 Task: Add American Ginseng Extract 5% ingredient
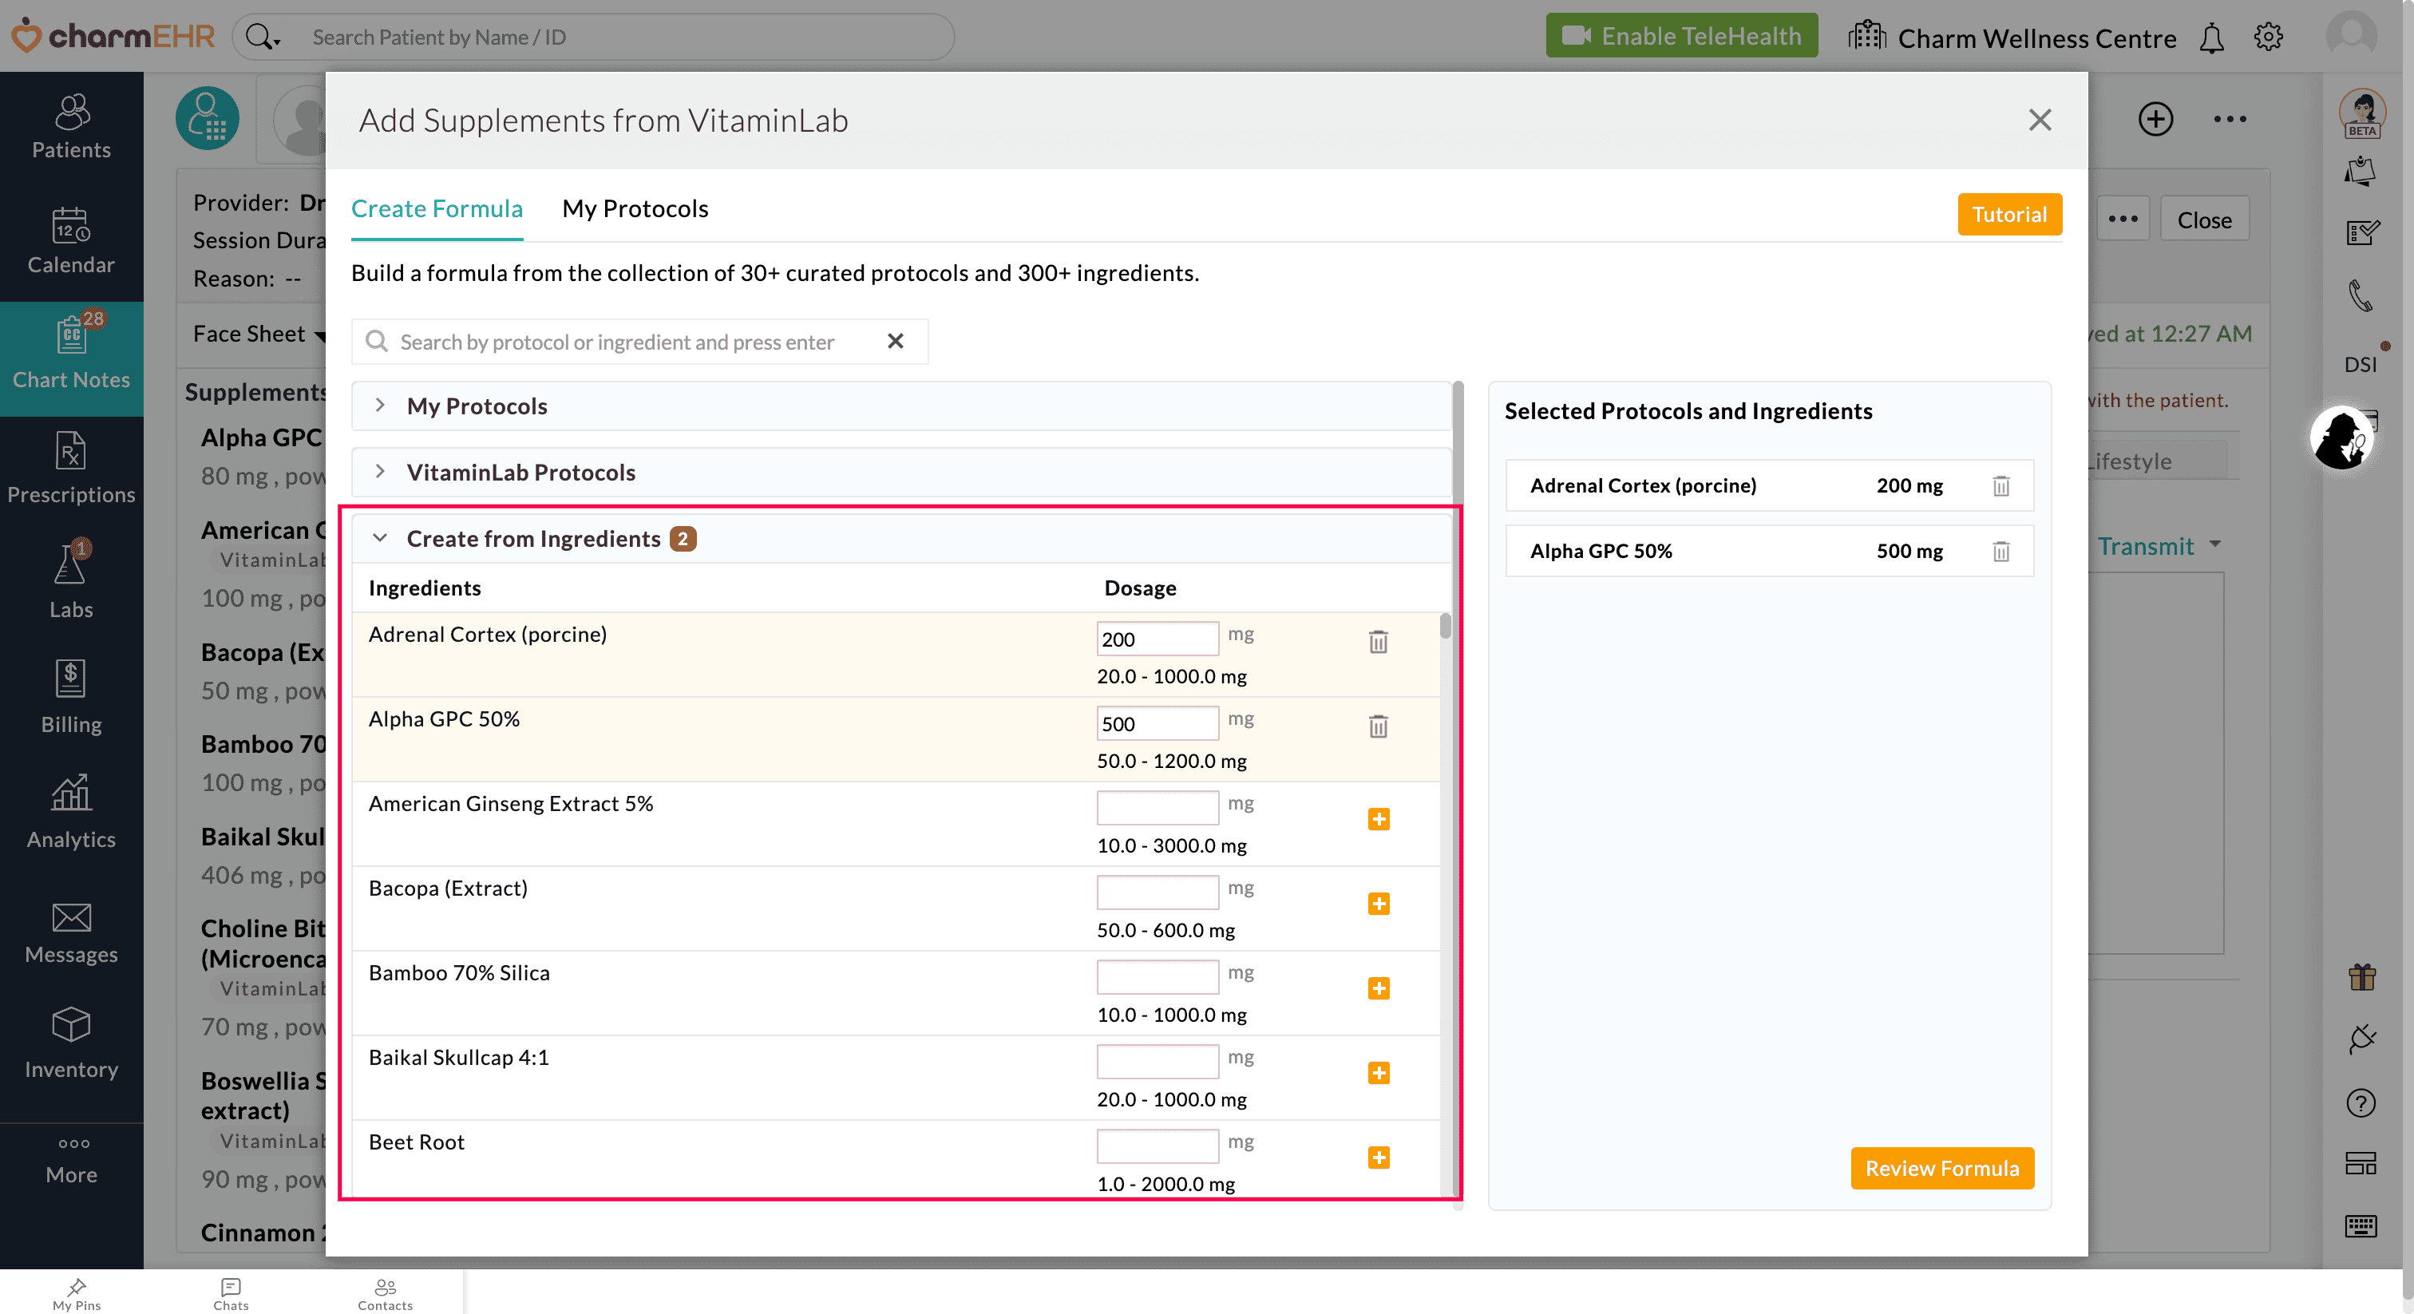pos(1378,819)
